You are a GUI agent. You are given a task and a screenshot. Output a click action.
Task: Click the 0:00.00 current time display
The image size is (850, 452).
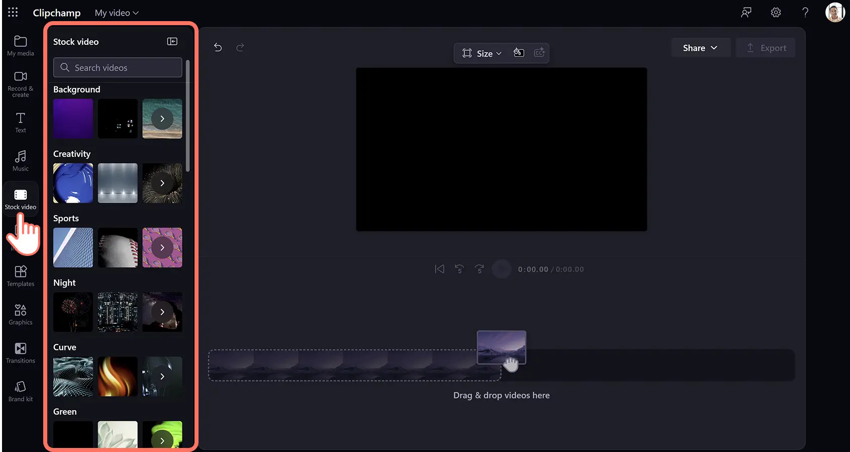pyautogui.click(x=533, y=269)
